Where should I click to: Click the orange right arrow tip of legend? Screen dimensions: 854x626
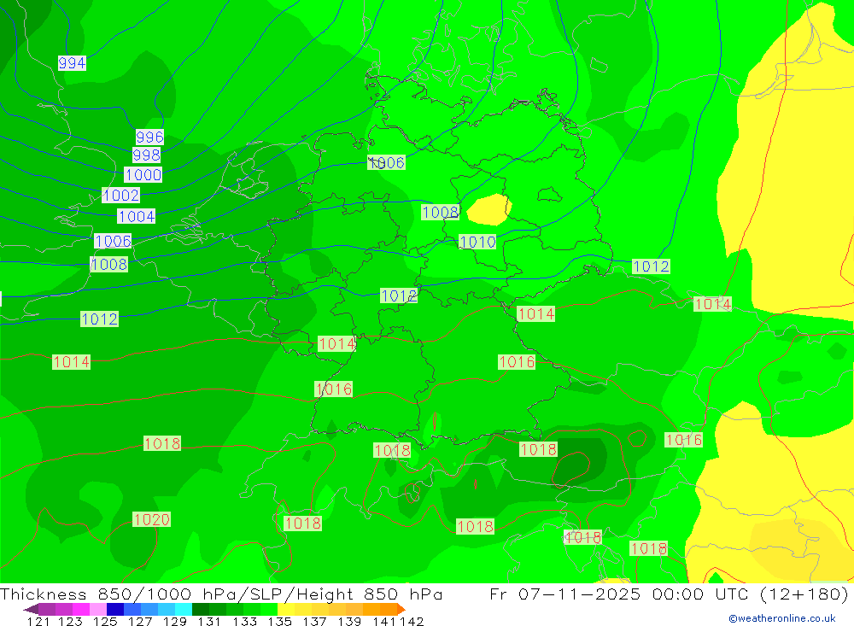[x=401, y=610]
